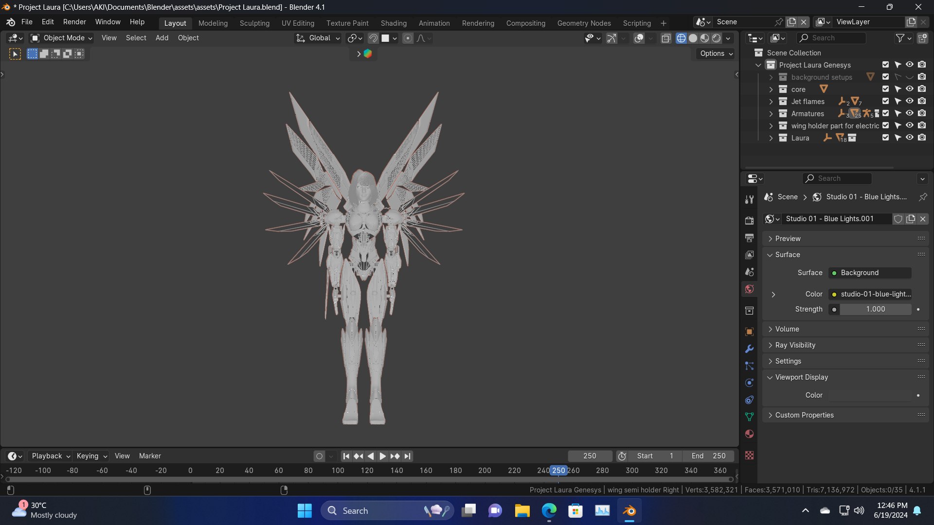Expand the Jet flames collection
The width and height of the screenshot is (934, 525).
coord(771,102)
